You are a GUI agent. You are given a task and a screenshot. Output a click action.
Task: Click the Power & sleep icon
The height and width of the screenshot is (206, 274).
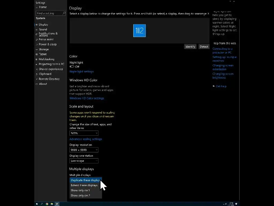[37, 45]
